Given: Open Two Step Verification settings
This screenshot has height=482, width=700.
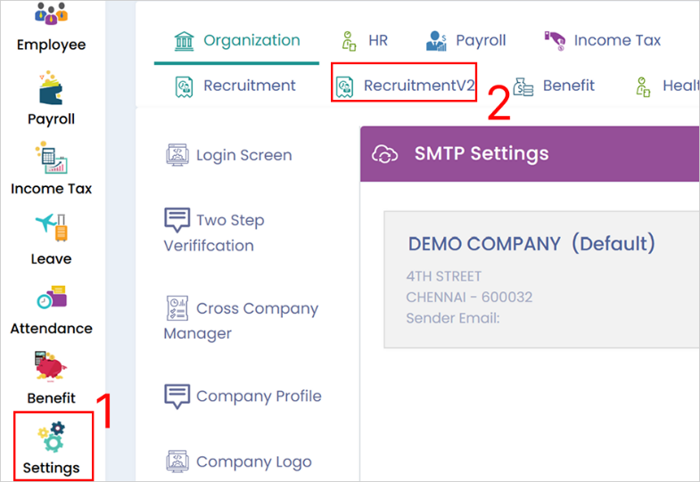Looking at the screenshot, I should (x=214, y=232).
